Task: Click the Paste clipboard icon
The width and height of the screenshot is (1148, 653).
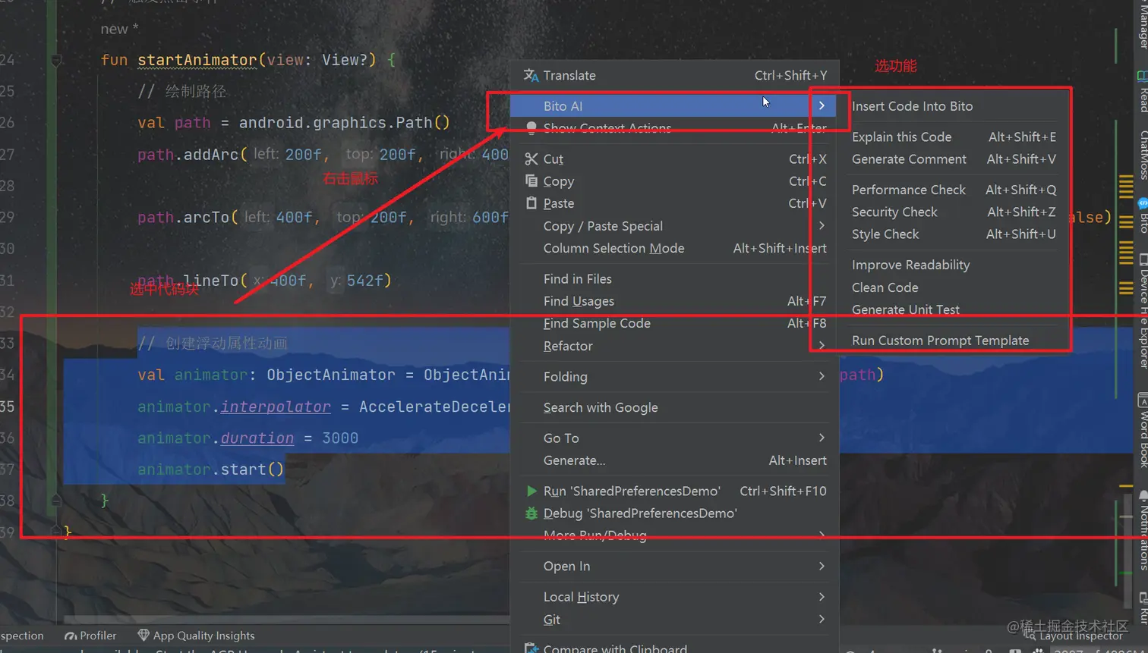Action: point(531,202)
